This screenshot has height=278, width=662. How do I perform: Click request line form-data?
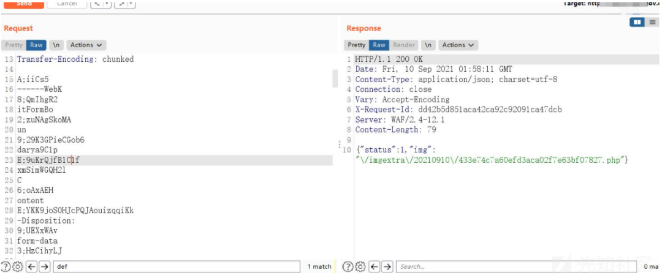[x=37, y=241]
